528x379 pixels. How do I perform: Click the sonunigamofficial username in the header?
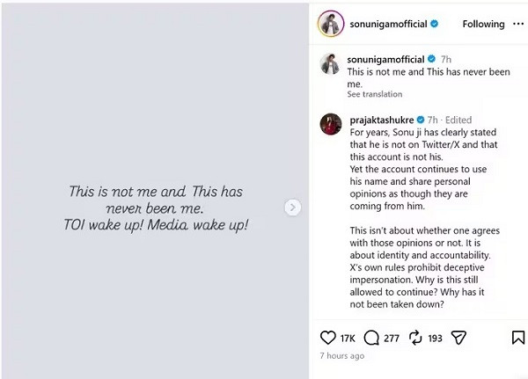pyautogui.click(x=388, y=24)
